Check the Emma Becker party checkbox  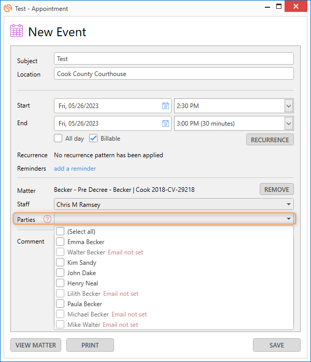(60, 242)
